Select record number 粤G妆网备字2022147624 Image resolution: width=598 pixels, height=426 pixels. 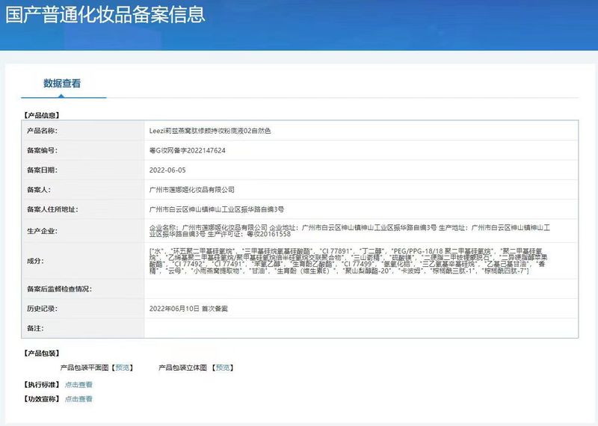(x=188, y=151)
